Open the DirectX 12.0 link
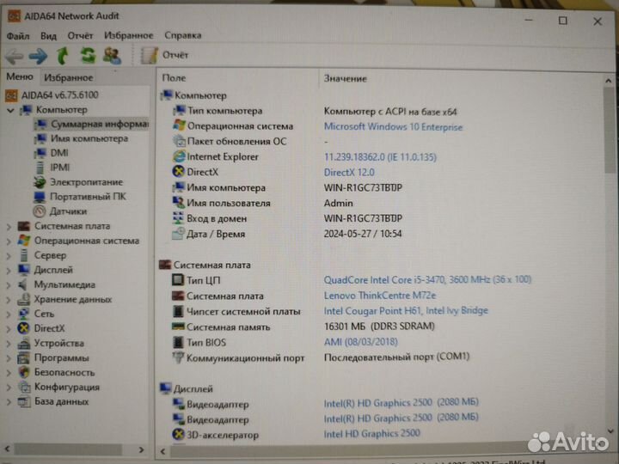Screen dimensions: 619x464 pos(349,173)
